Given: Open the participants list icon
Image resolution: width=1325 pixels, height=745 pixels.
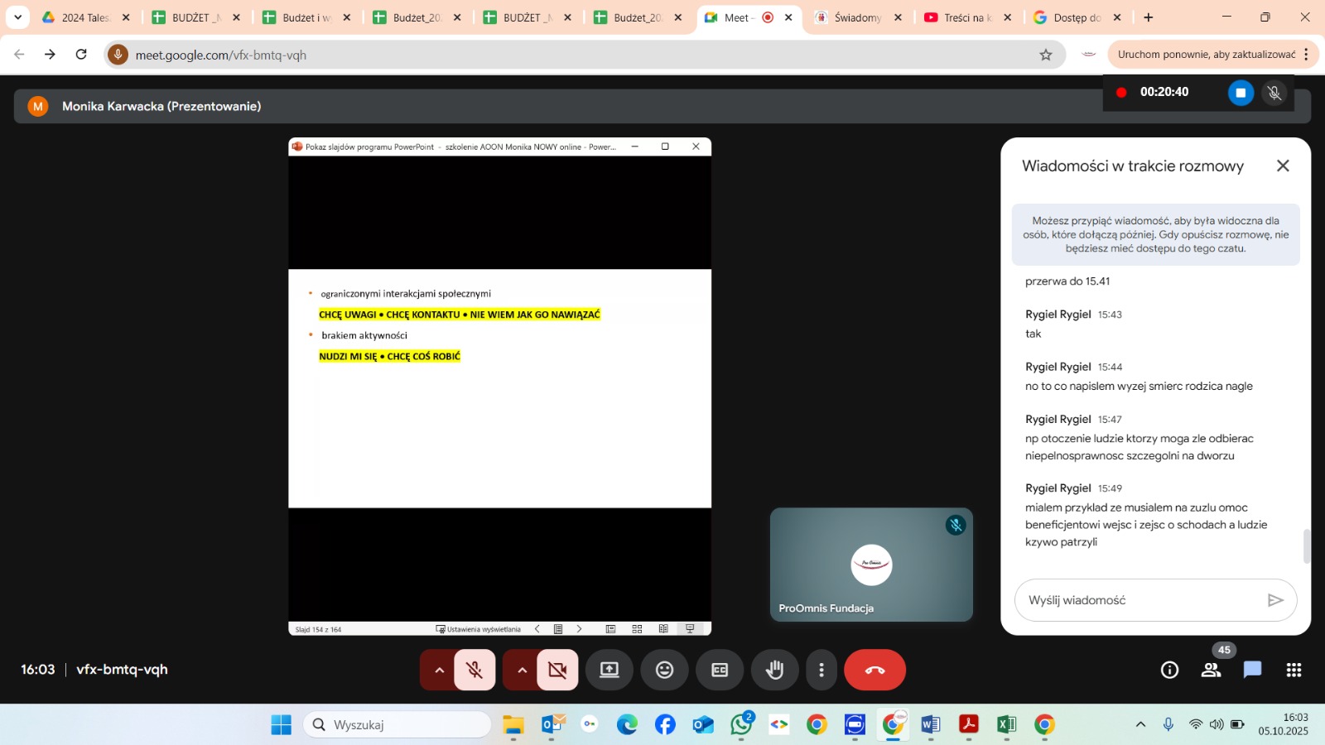Looking at the screenshot, I should (x=1211, y=670).
